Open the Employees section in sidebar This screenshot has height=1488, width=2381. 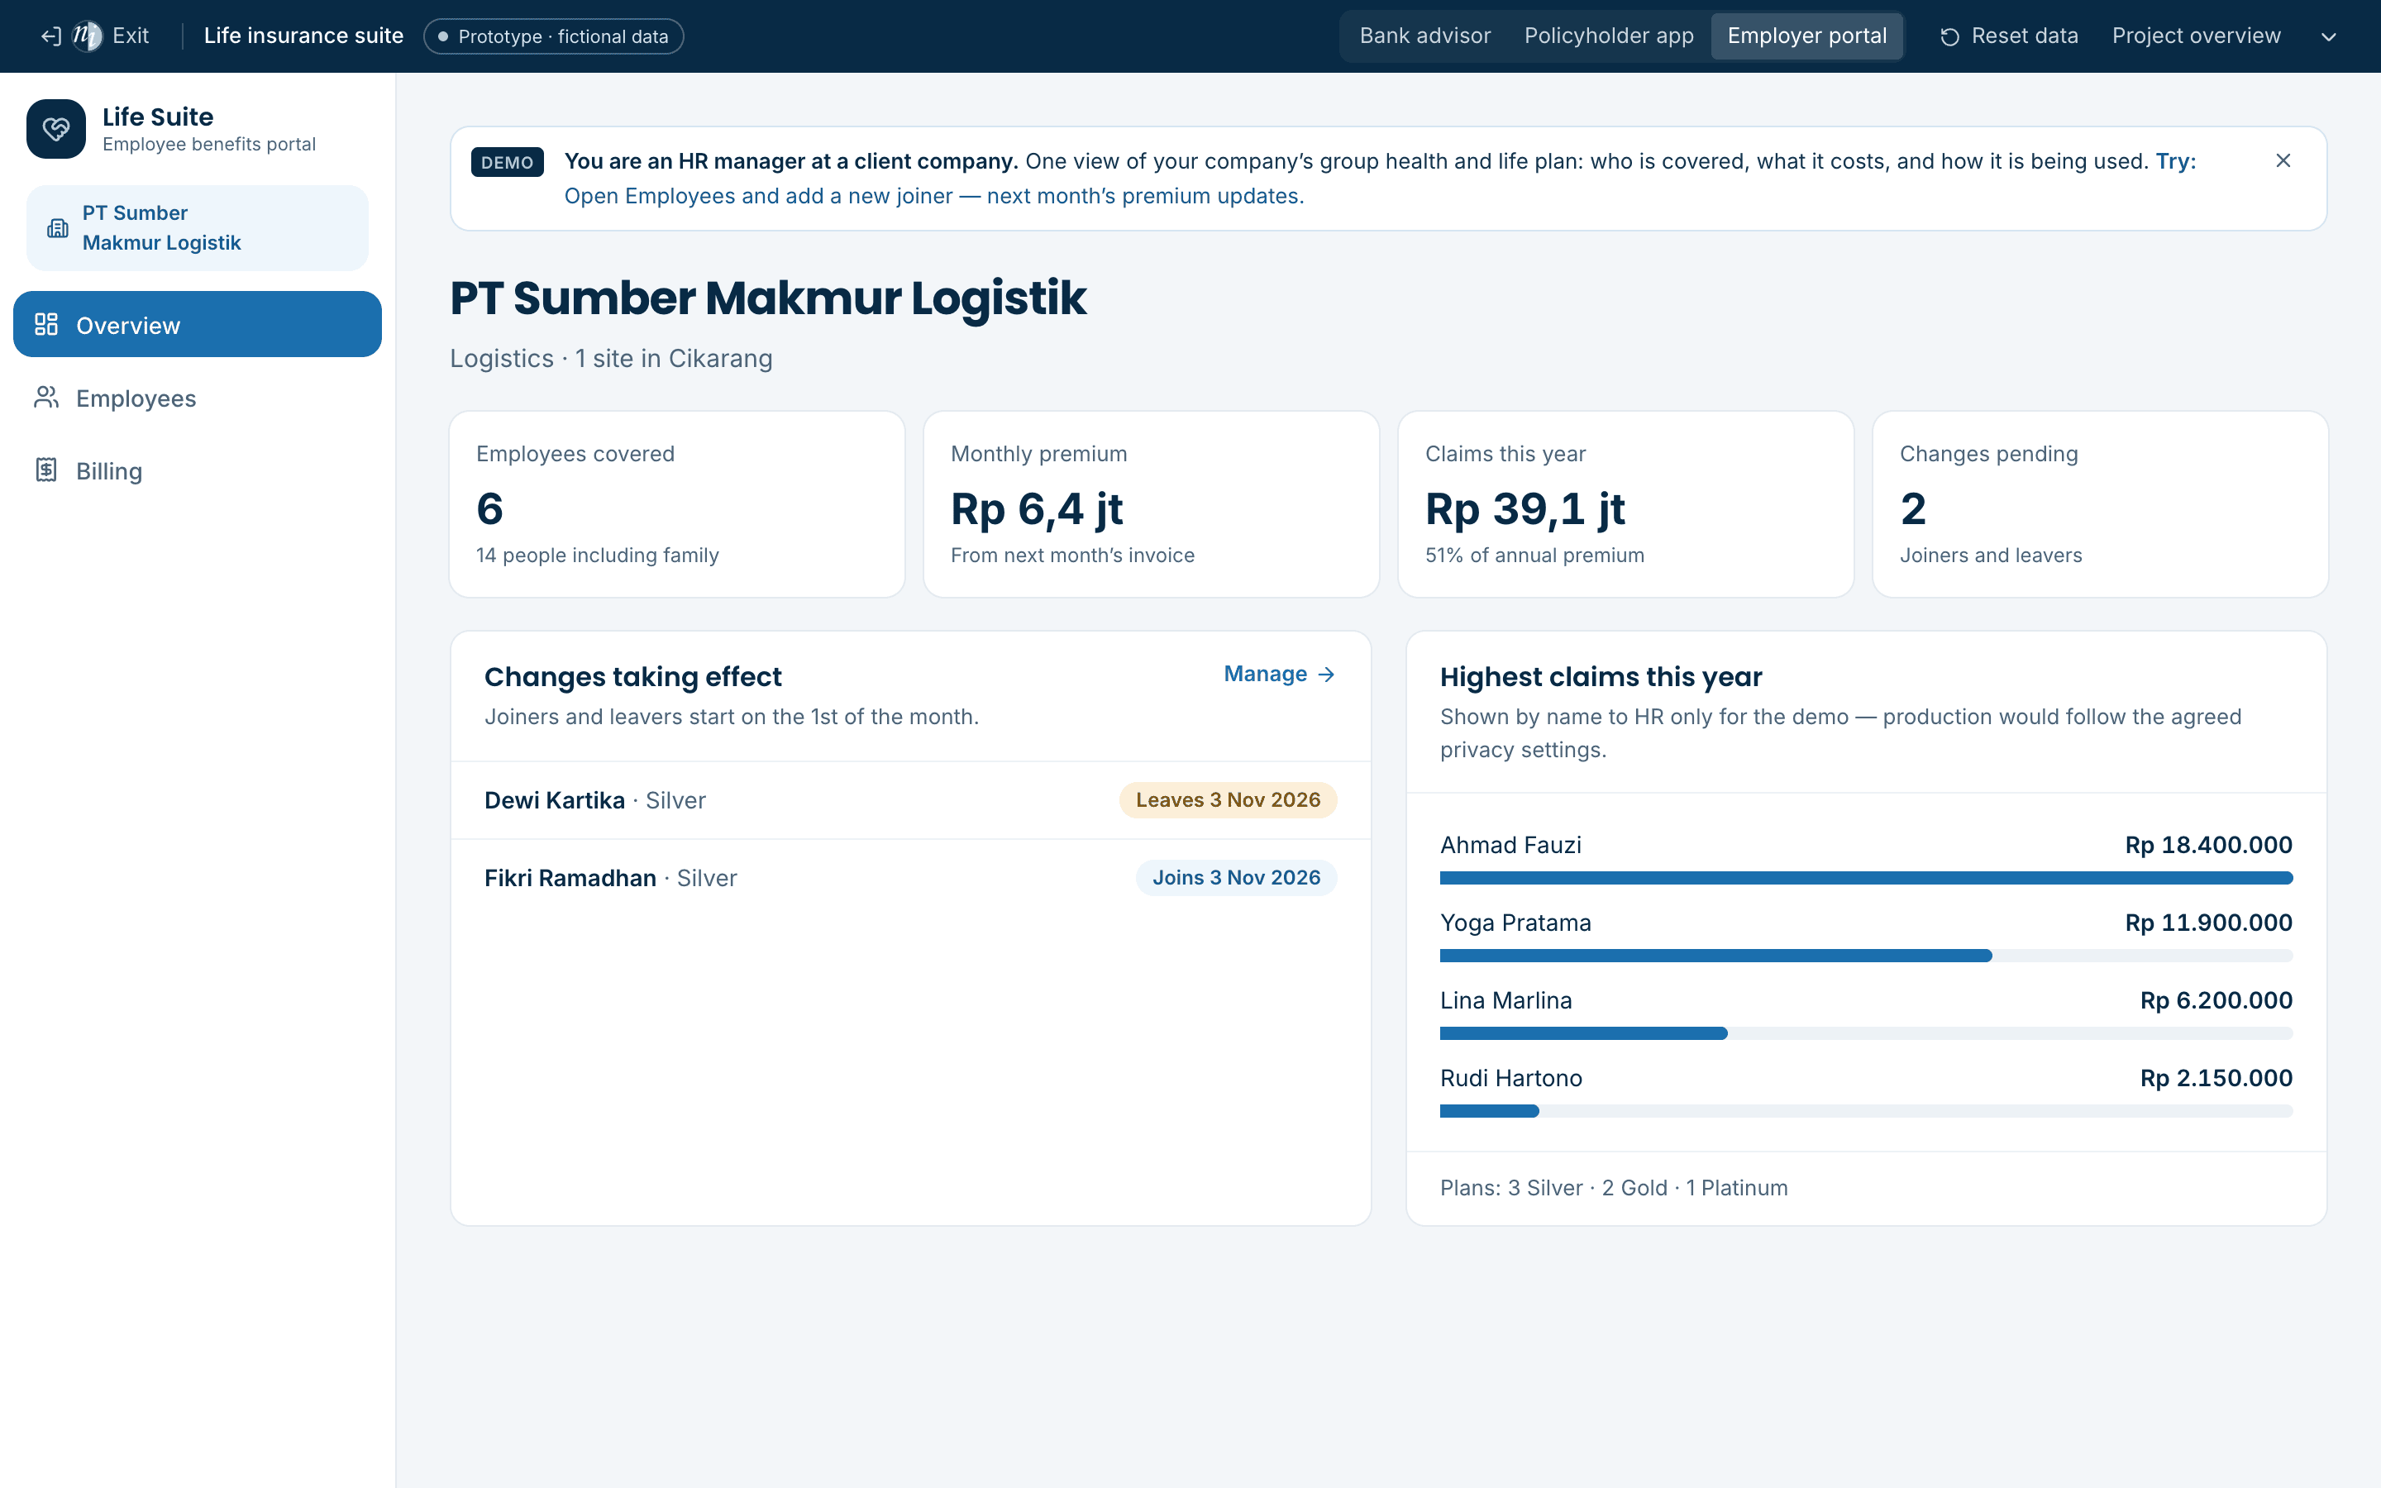coord(197,398)
